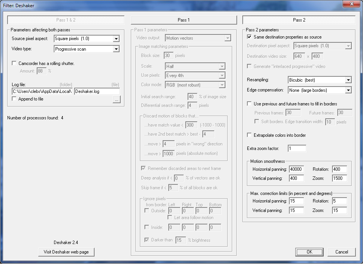363x272 pixels.
Task: Click the Previous frames field
Action: point(293,113)
